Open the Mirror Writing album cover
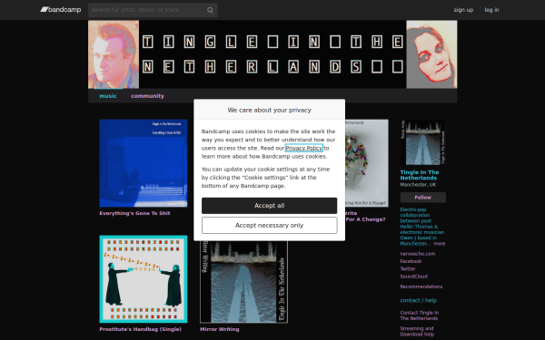The image size is (545, 340). pyautogui.click(x=243, y=282)
